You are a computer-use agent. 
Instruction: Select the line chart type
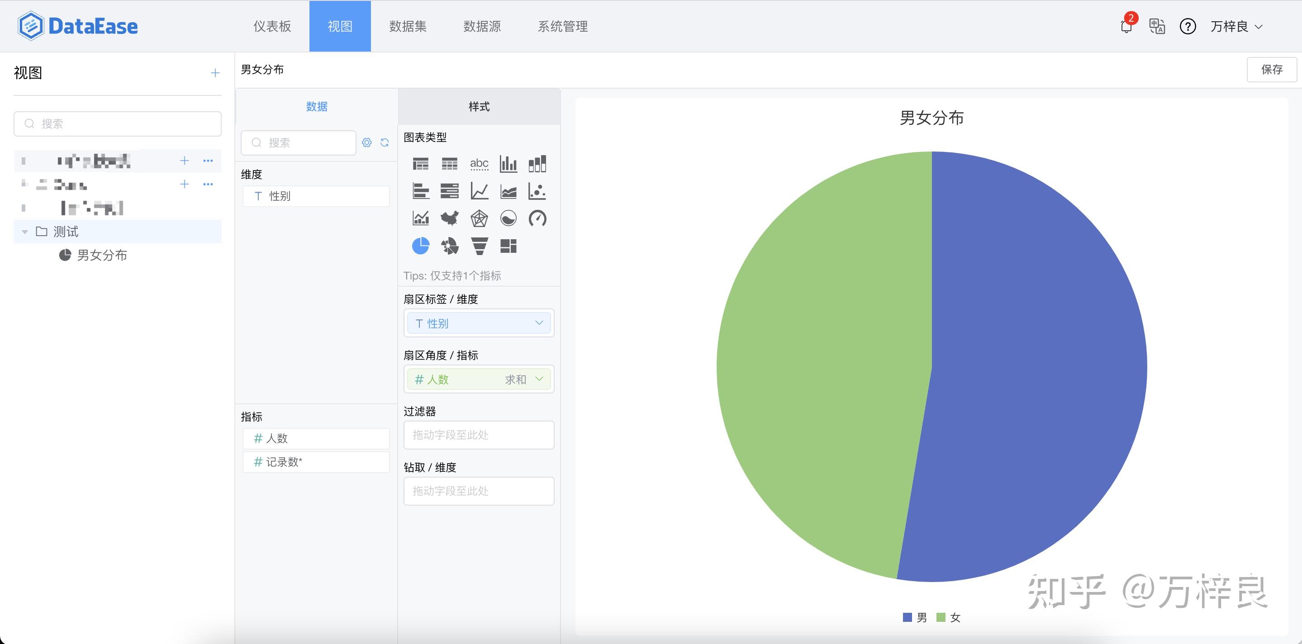click(479, 191)
